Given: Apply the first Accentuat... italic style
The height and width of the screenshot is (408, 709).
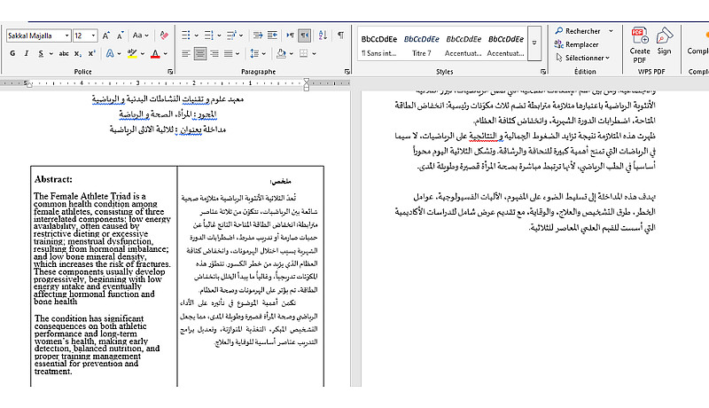Looking at the screenshot, I should tap(464, 44).
